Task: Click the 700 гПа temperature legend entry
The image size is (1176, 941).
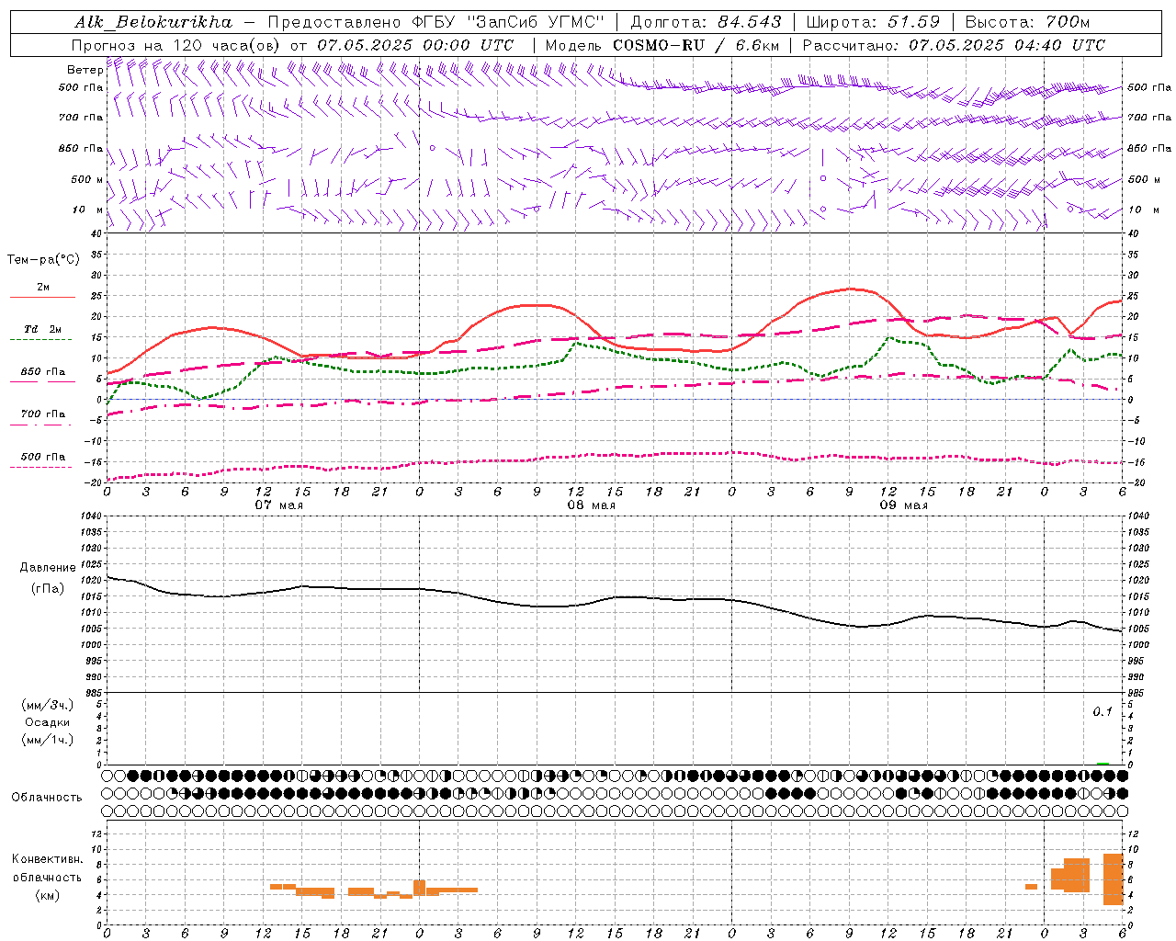Action: [x=43, y=414]
